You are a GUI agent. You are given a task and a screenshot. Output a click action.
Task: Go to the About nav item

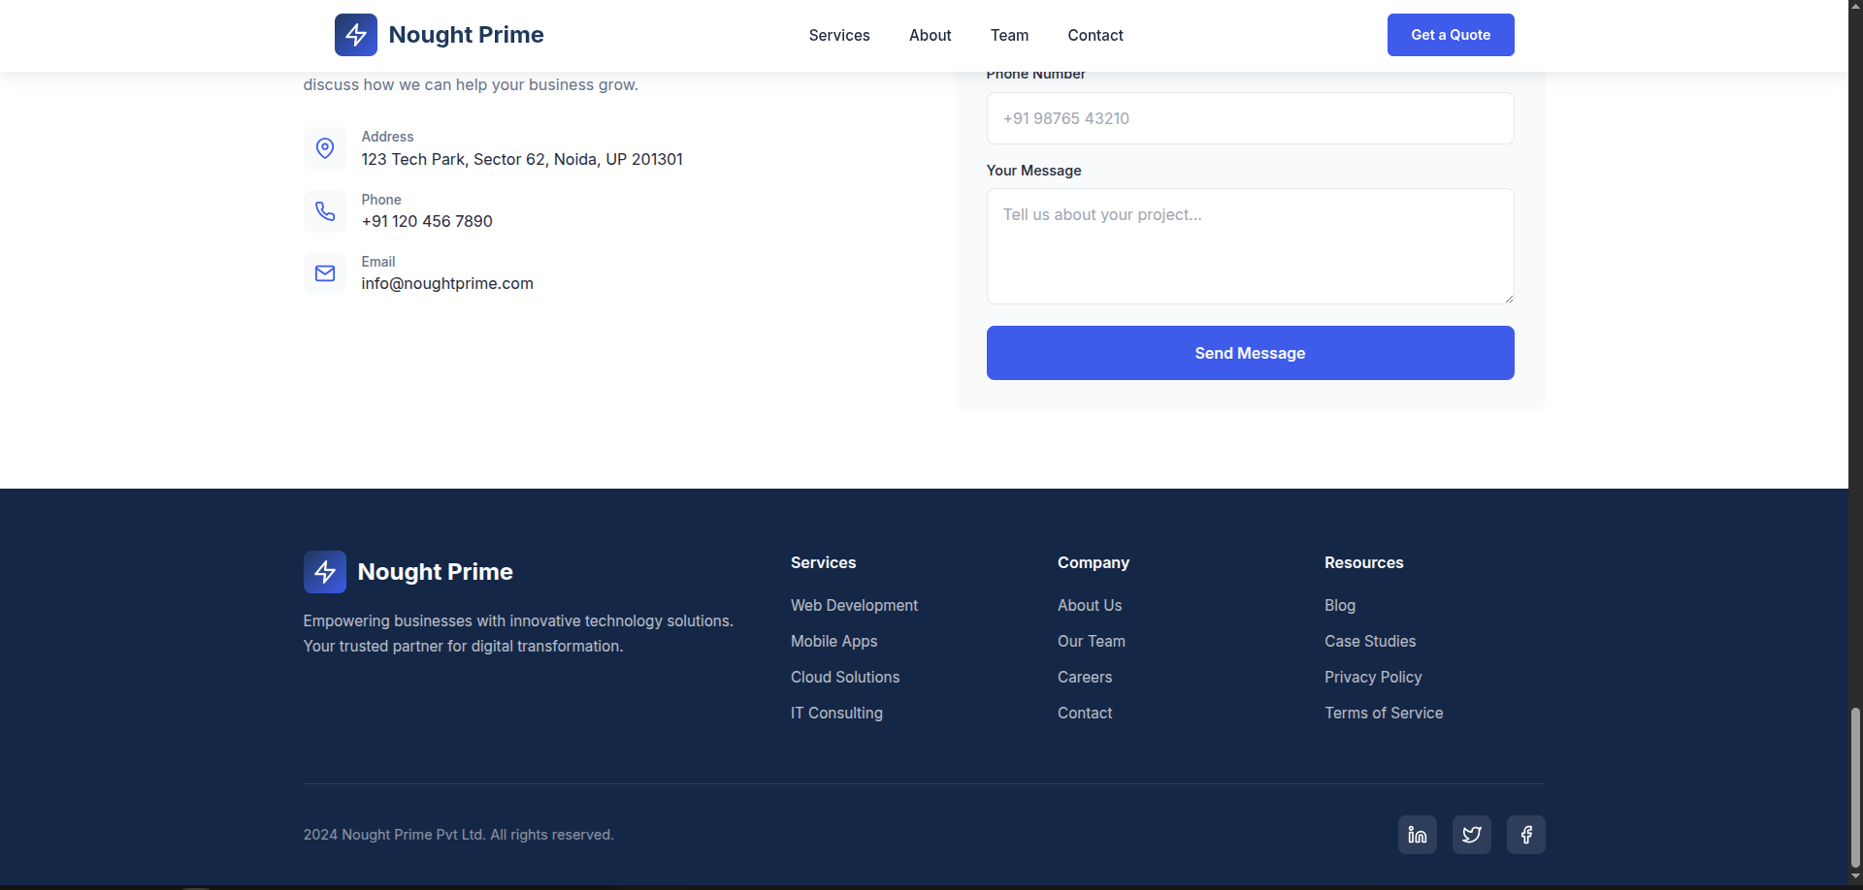point(930,35)
